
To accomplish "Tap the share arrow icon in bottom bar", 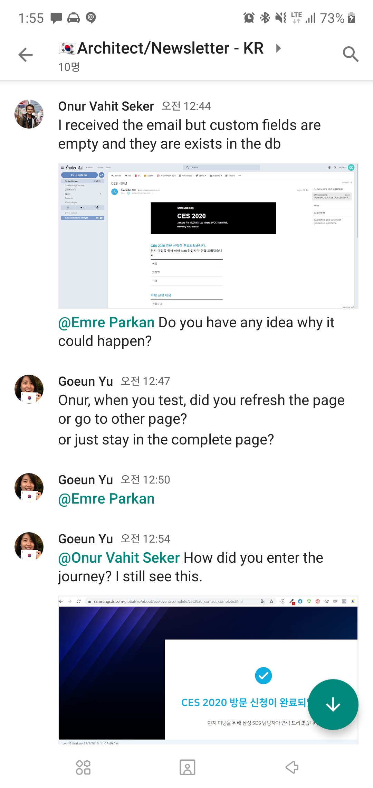I will pyautogui.click(x=292, y=767).
